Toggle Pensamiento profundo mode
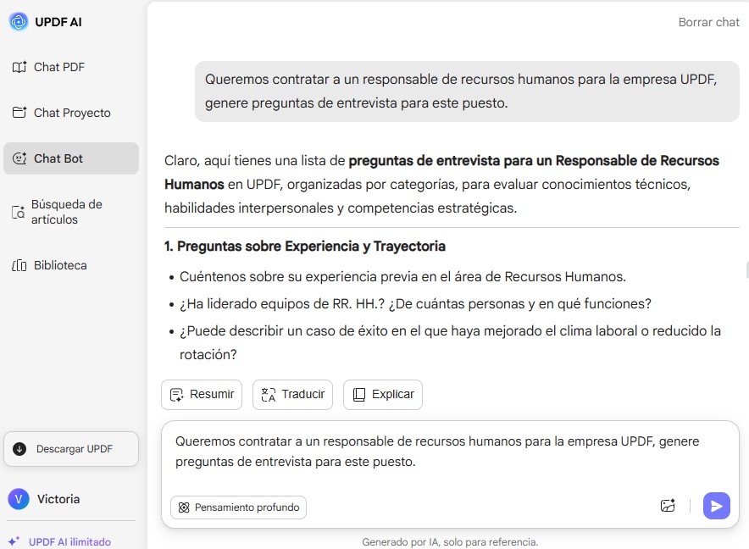749x549 pixels. point(238,507)
